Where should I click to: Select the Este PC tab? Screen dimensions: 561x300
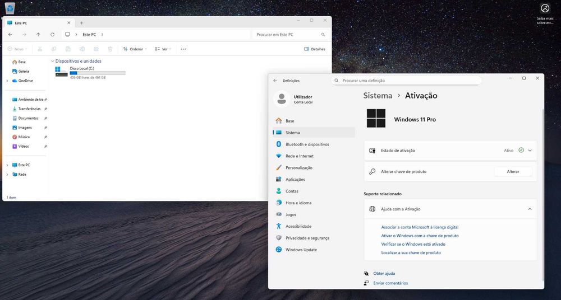39,23
